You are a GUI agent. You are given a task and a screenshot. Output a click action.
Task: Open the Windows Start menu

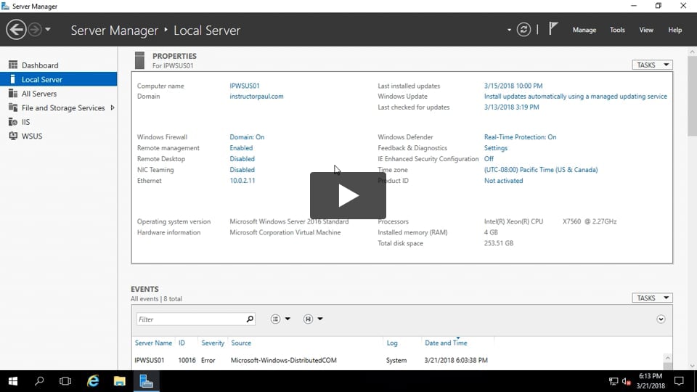pyautogui.click(x=13, y=381)
